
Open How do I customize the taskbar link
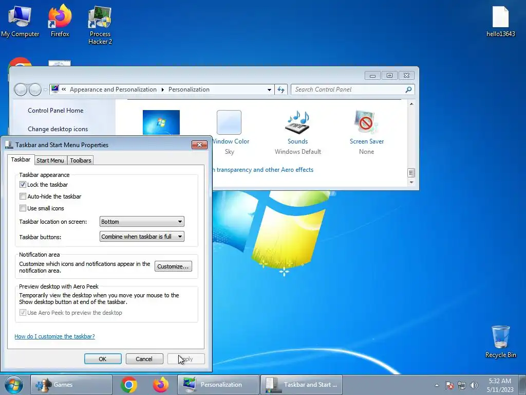[x=54, y=336]
